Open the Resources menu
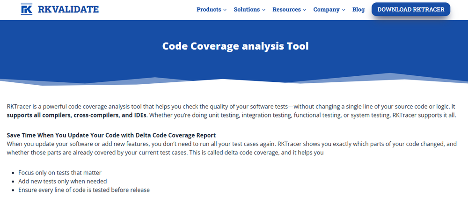This screenshot has width=468, height=197. point(286,9)
